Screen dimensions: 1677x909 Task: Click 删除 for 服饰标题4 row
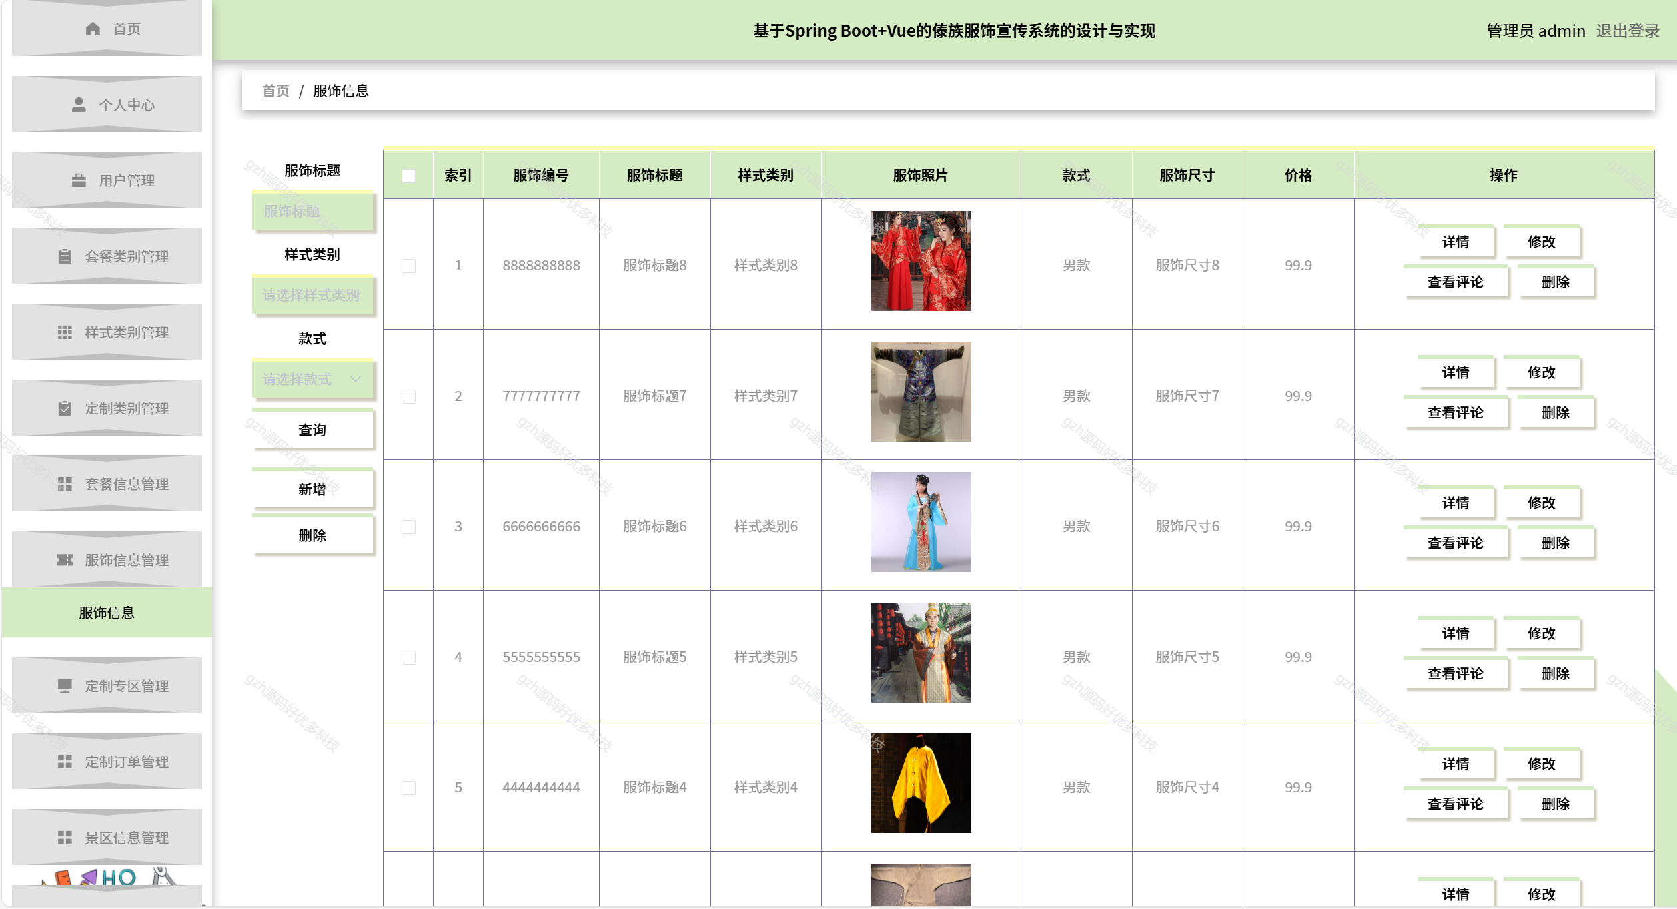pyautogui.click(x=1556, y=804)
